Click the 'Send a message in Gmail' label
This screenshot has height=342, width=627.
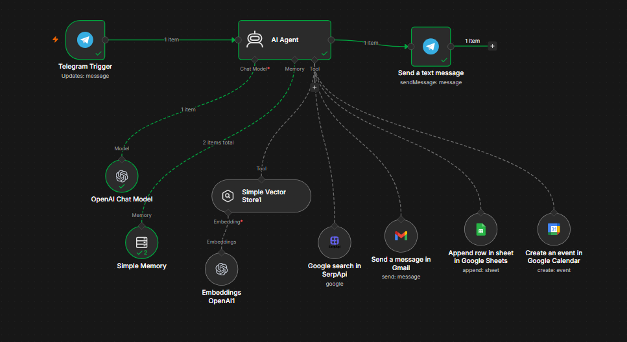point(401,264)
